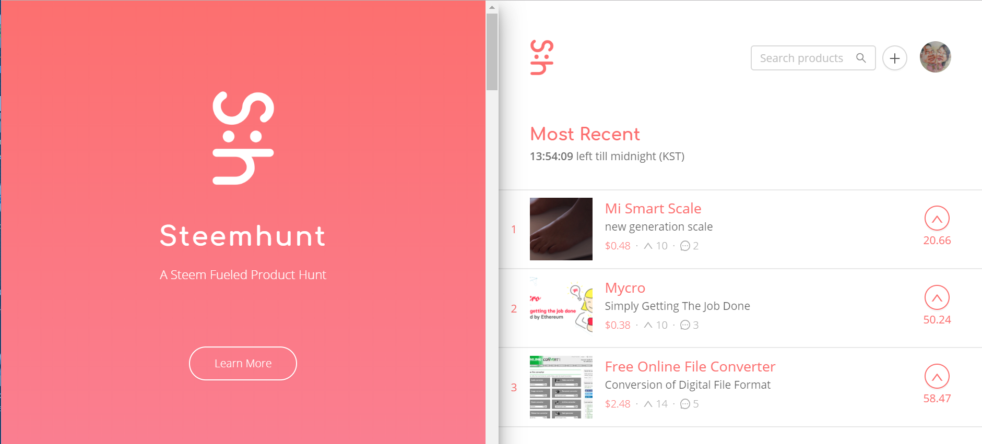982x444 pixels.
Task: Click the scrollbar thumb on the left panel
Action: (492, 52)
